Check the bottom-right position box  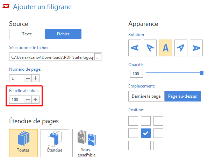point(158,145)
